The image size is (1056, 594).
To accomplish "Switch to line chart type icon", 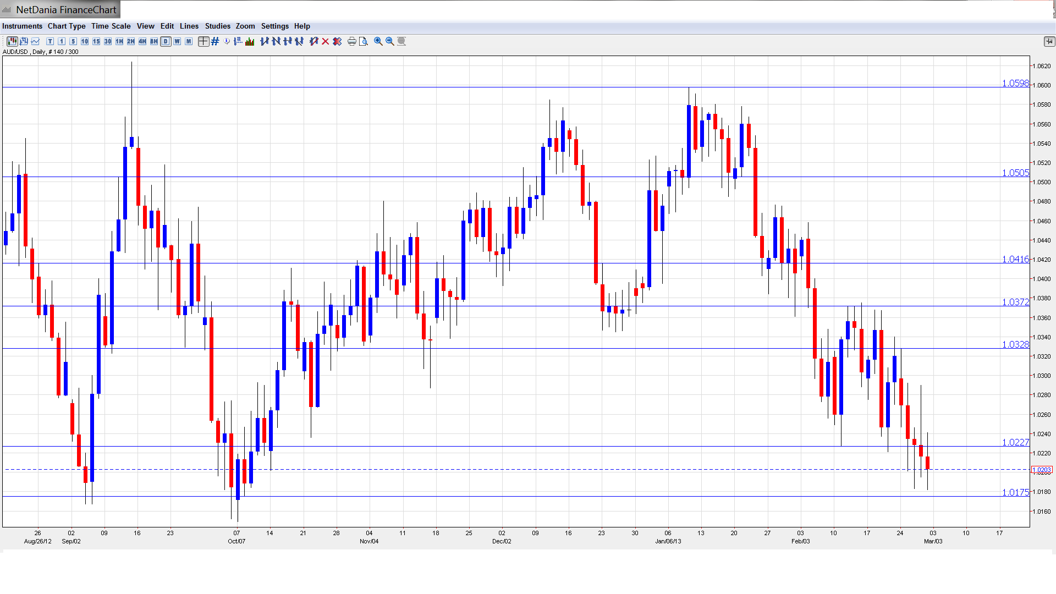I will click(36, 41).
